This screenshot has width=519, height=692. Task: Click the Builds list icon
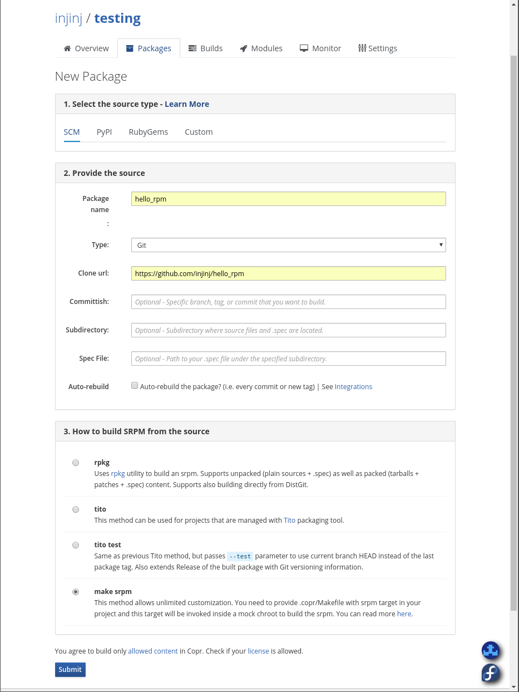point(192,48)
